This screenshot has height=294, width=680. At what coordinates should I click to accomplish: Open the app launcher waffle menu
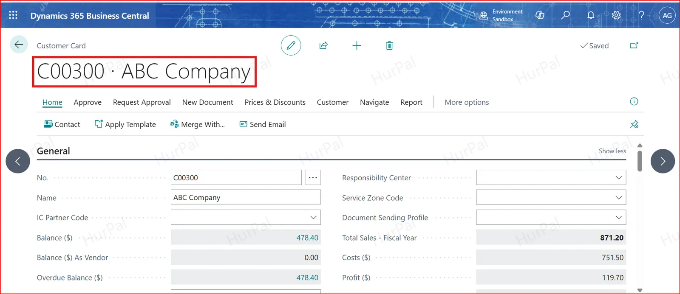(x=13, y=15)
